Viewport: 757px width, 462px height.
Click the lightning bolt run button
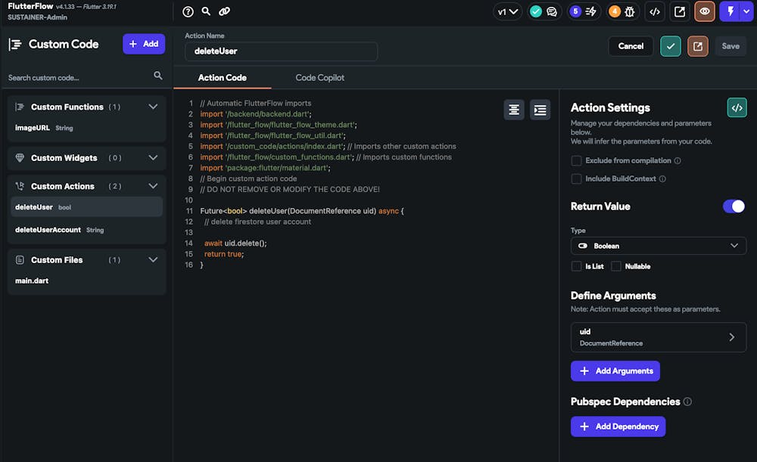(x=730, y=11)
